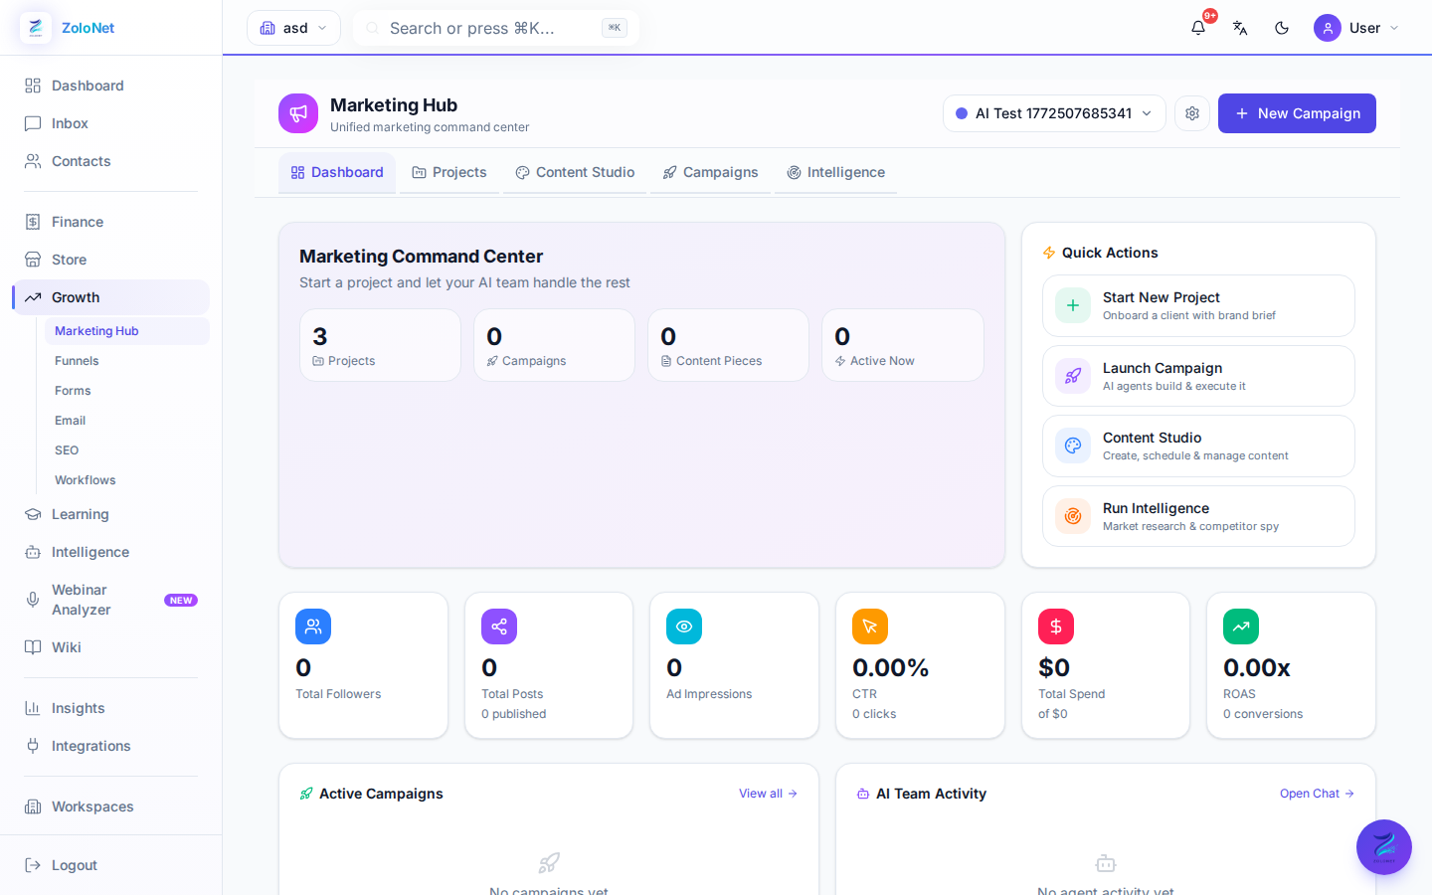Screen dimensions: 1432x895
Task: Click the Logout door icon
Action: pos(33,865)
